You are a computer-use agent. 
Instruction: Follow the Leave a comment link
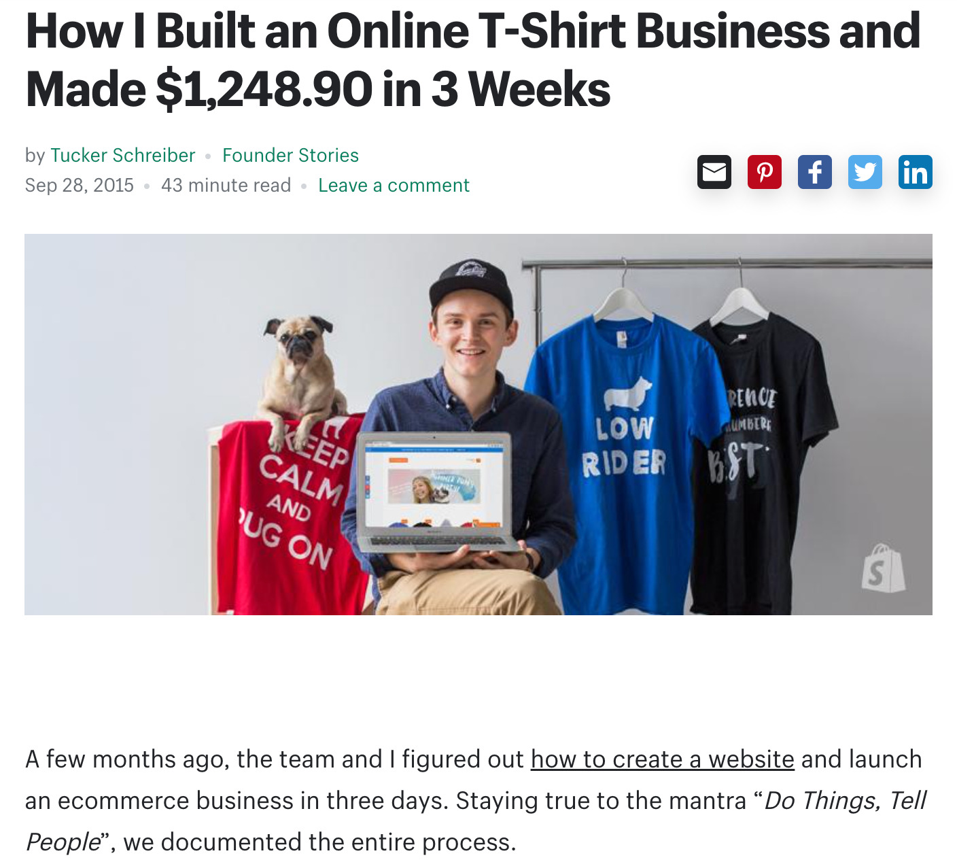coord(394,186)
